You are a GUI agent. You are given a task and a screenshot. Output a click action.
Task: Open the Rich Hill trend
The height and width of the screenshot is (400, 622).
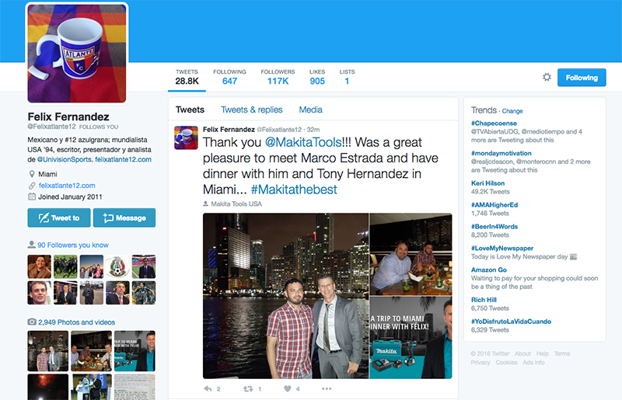tap(484, 300)
